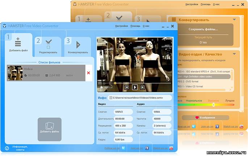Screen dimensions: 248x156
Task: Click the Добавить файлы button
Action: click(x=50, y=129)
